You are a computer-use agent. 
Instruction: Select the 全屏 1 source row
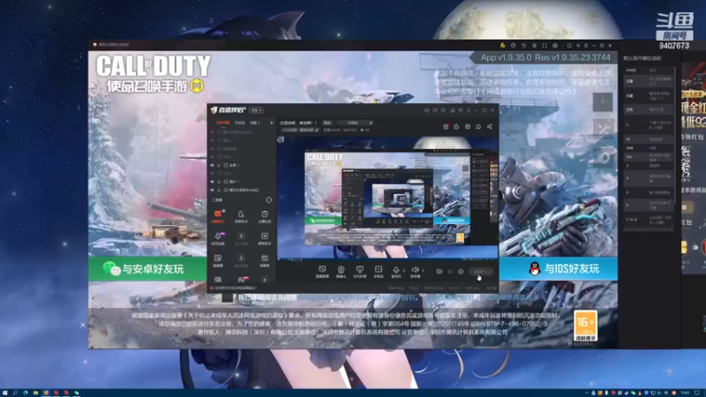[x=242, y=165]
